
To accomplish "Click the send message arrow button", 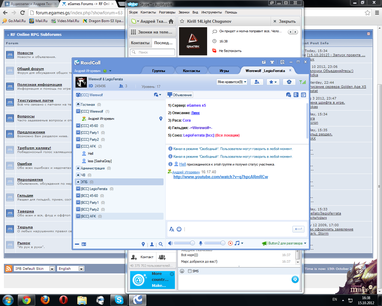I will click(x=298, y=229).
